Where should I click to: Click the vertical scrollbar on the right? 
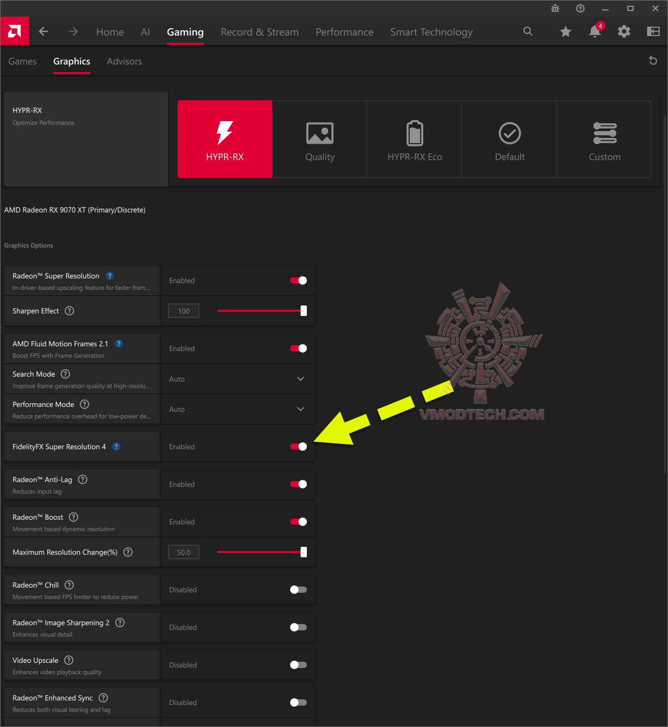tap(665, 294)
